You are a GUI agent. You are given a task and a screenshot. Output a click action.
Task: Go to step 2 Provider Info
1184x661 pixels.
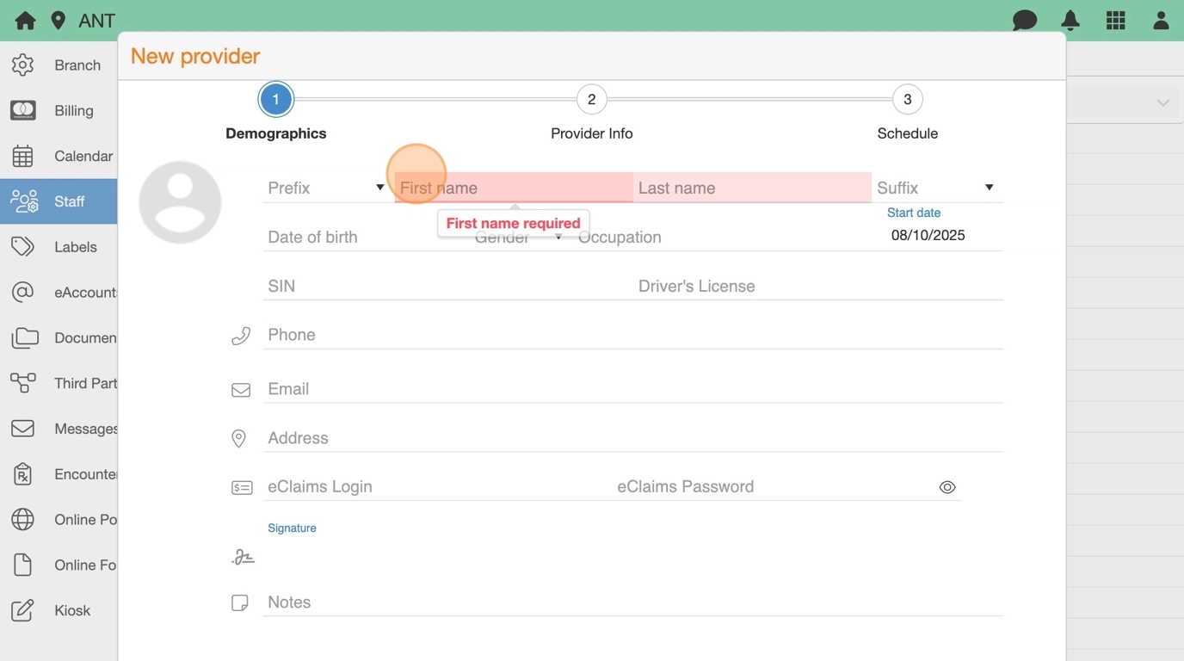coord(591,100)
